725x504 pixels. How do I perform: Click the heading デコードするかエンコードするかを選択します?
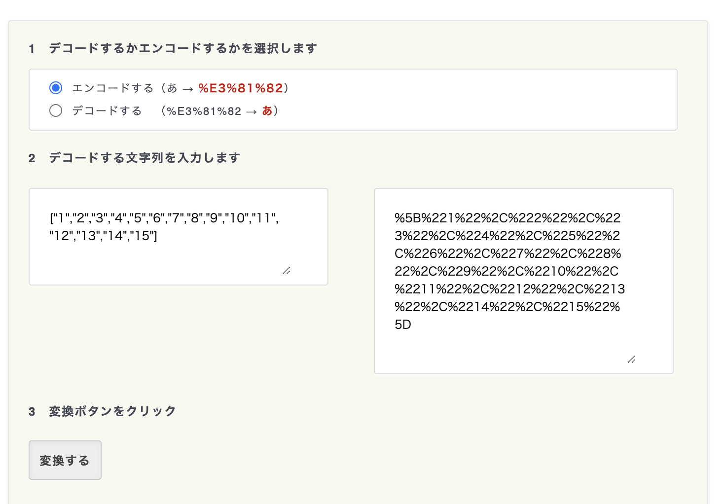pyautogui.click(x=183, y=48)
